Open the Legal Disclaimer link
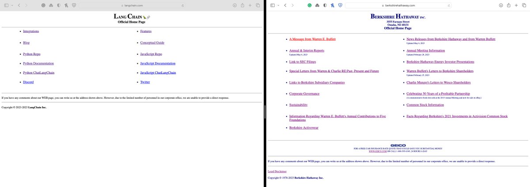Image resolution: width=530 pixels, height=187 pixels. [x=277, y=171]
